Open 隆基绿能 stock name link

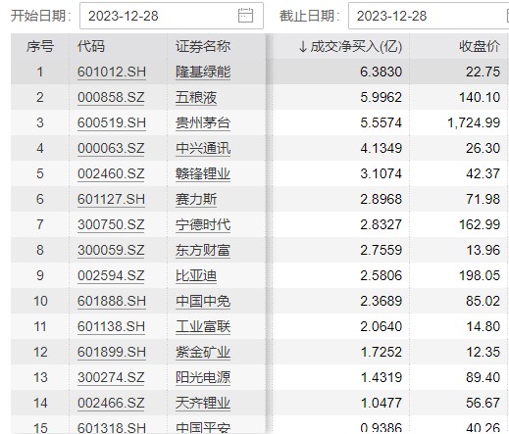click(x=203, y=72)
